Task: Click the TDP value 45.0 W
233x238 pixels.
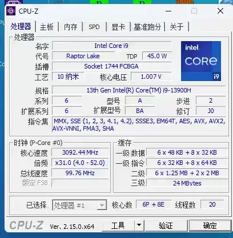Action: point(157,56)
